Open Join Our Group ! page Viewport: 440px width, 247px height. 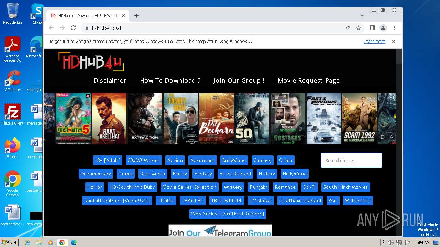pos(239,80)
